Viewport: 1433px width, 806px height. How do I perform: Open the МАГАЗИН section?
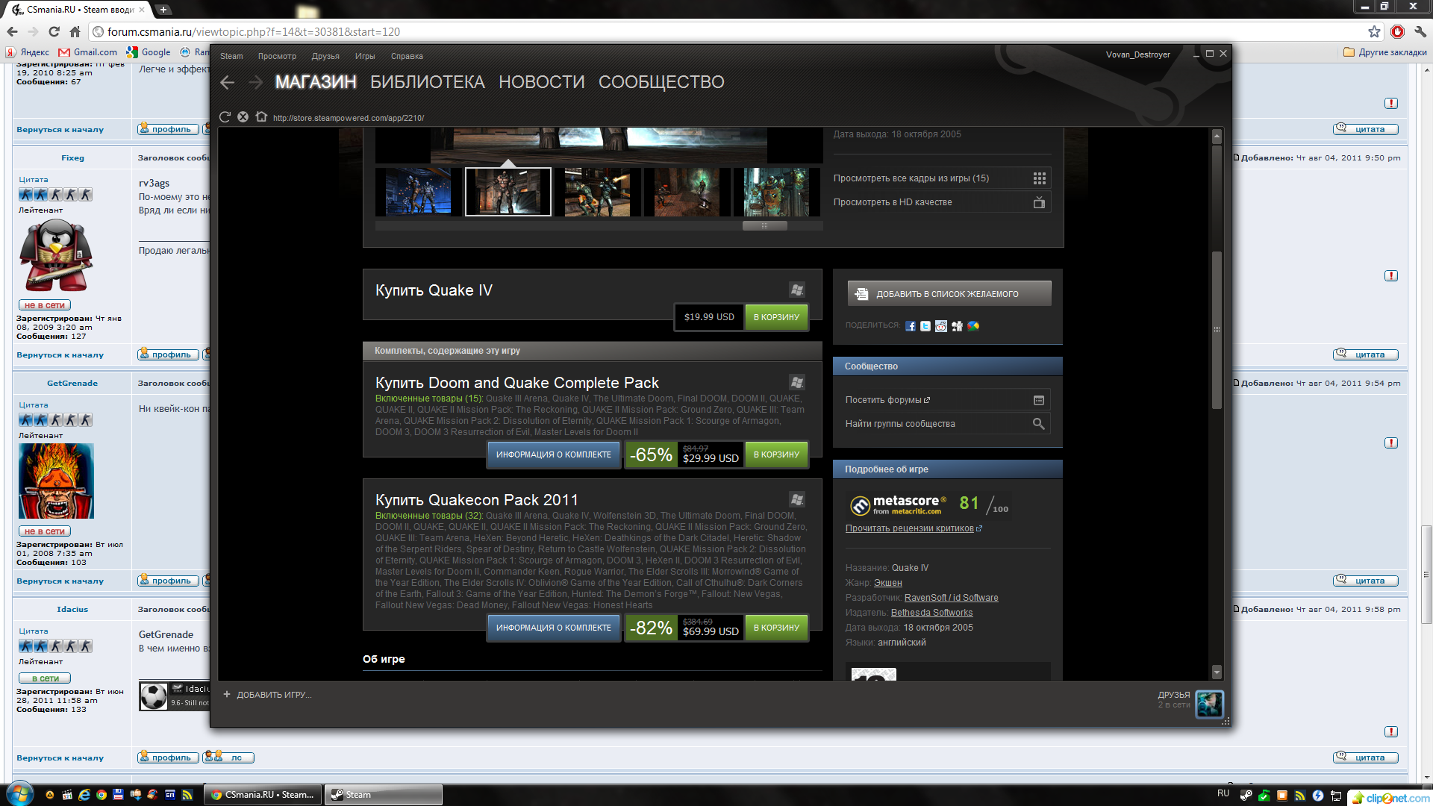point(316,82)
